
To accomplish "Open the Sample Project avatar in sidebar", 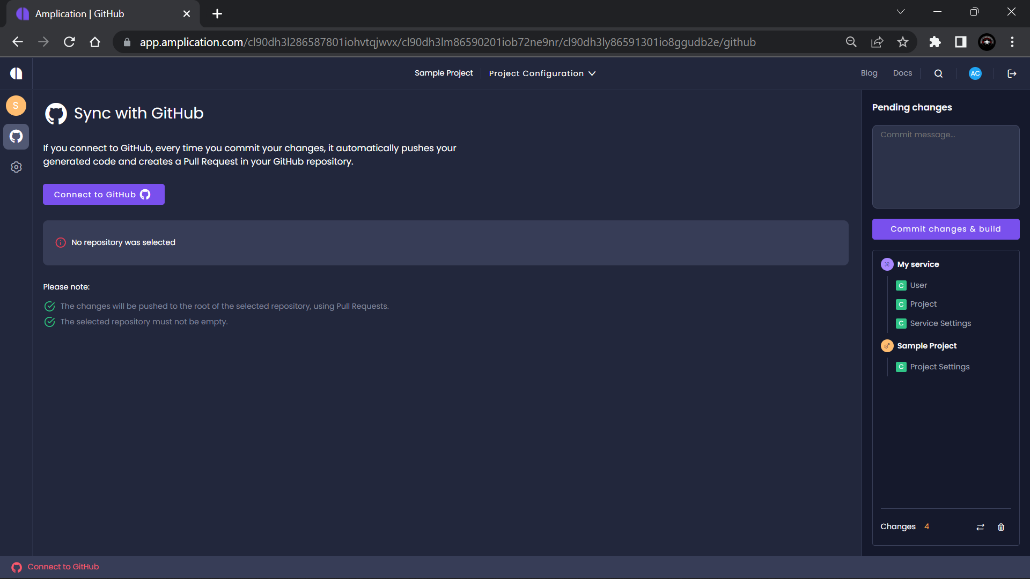I will point(16,106).
